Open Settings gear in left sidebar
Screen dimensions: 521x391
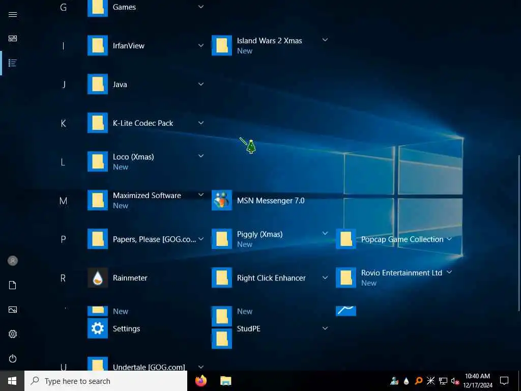click(13, 334)
